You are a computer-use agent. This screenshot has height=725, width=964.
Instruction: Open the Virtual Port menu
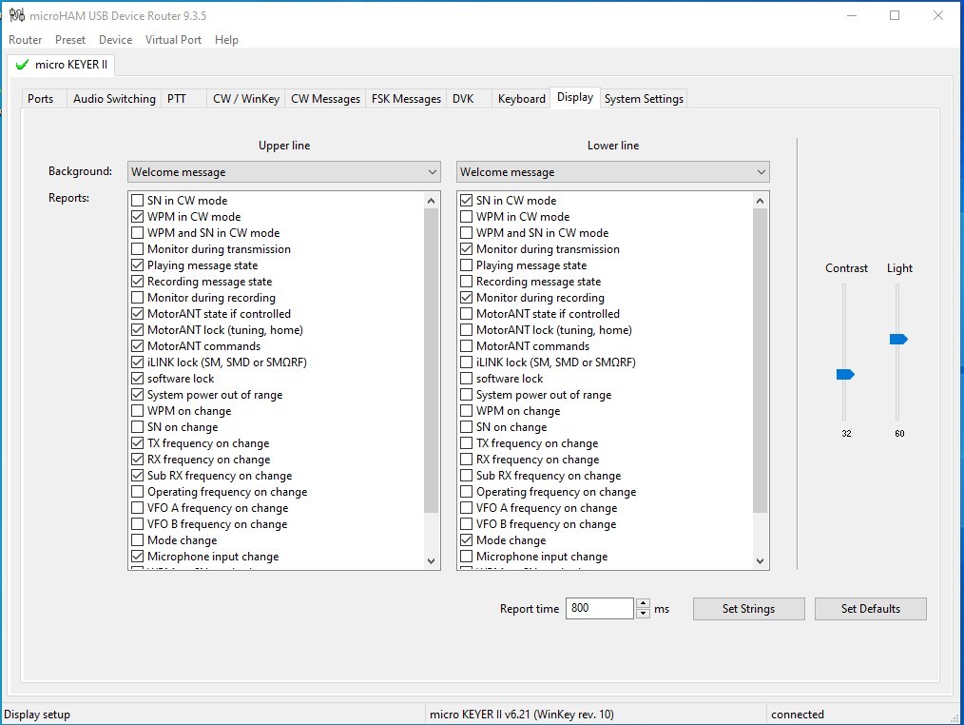click(173, 40)
